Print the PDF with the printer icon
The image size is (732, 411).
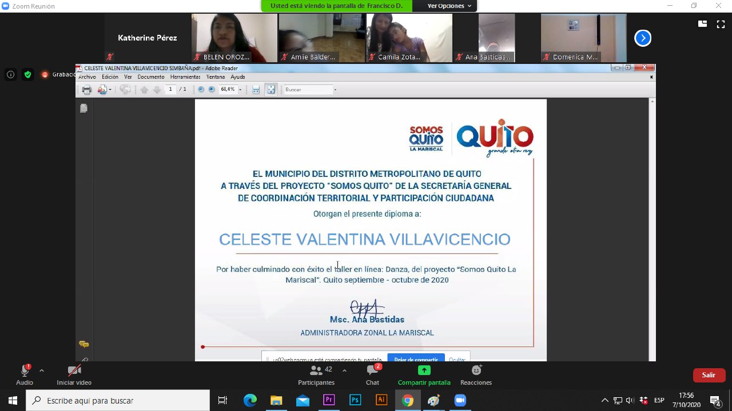pos(86,90)
